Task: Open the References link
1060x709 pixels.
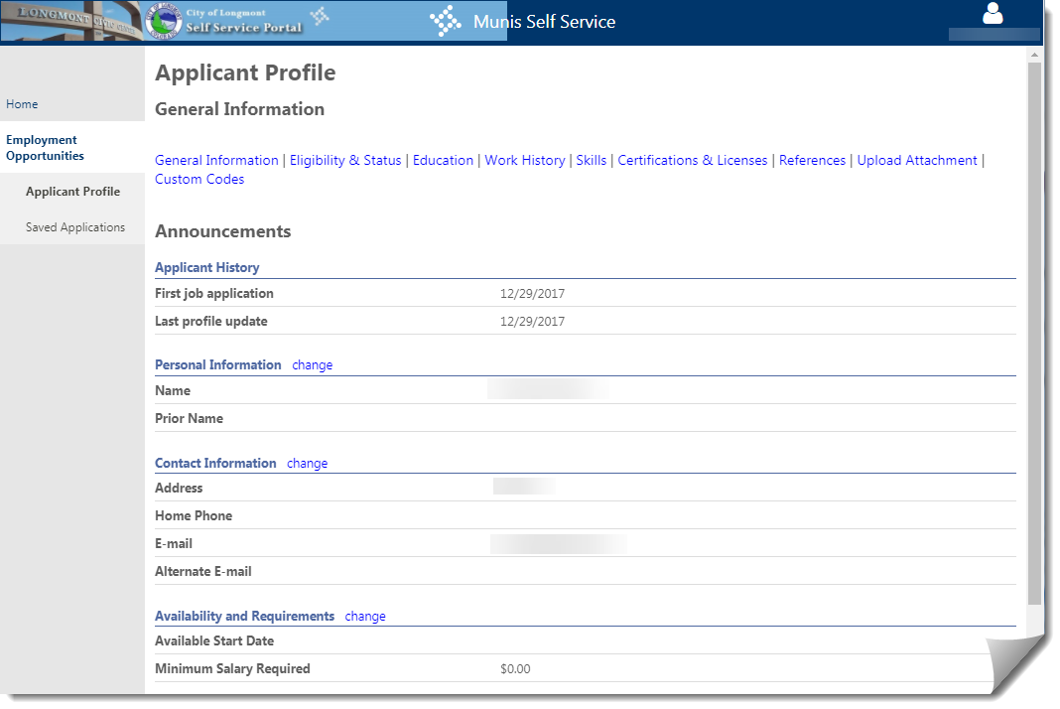Action: point(812,160)
